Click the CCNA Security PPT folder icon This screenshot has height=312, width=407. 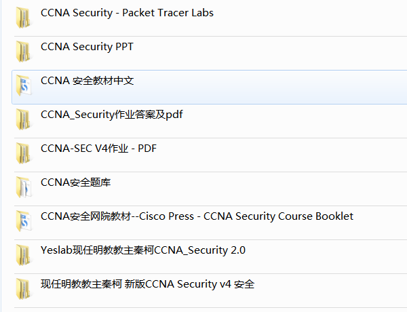click(x=23, y=52)
